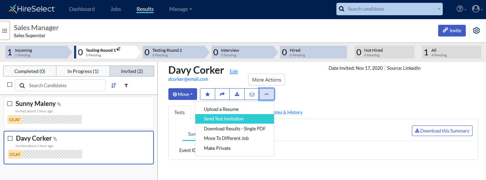Select the Interview pipeline stage
Viewport: 486px width, 180px height.
coord(245,52)
